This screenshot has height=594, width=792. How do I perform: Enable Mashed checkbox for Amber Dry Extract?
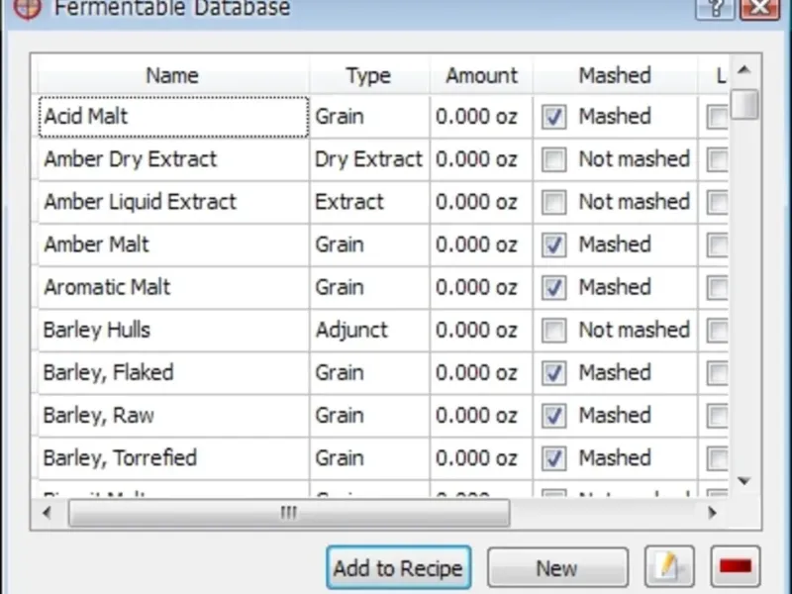[x=554, y=159]
